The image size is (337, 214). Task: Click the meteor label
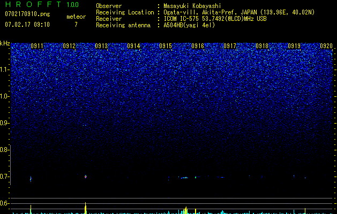point(76,17)
